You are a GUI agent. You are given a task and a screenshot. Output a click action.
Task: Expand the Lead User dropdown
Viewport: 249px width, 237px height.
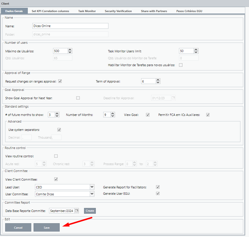pyautogui.click(x=92, y=187)
